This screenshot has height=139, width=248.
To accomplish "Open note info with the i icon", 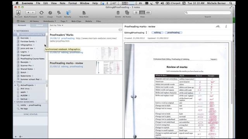I will pyautogui.click(x=226, y=27).
